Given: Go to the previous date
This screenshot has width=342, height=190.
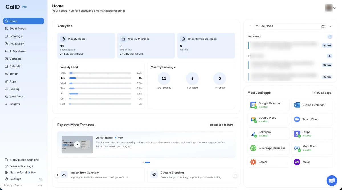Looking at the screenshot, I should 250,26.
